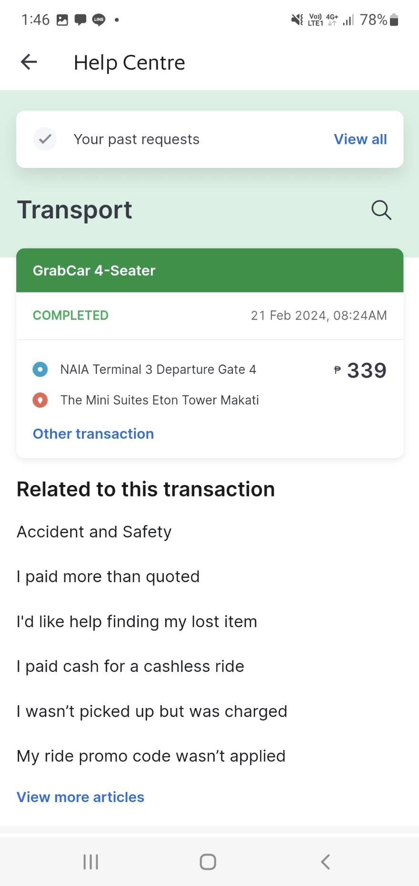
Task: Select Accident and Safety article
Action: (94, 532)
